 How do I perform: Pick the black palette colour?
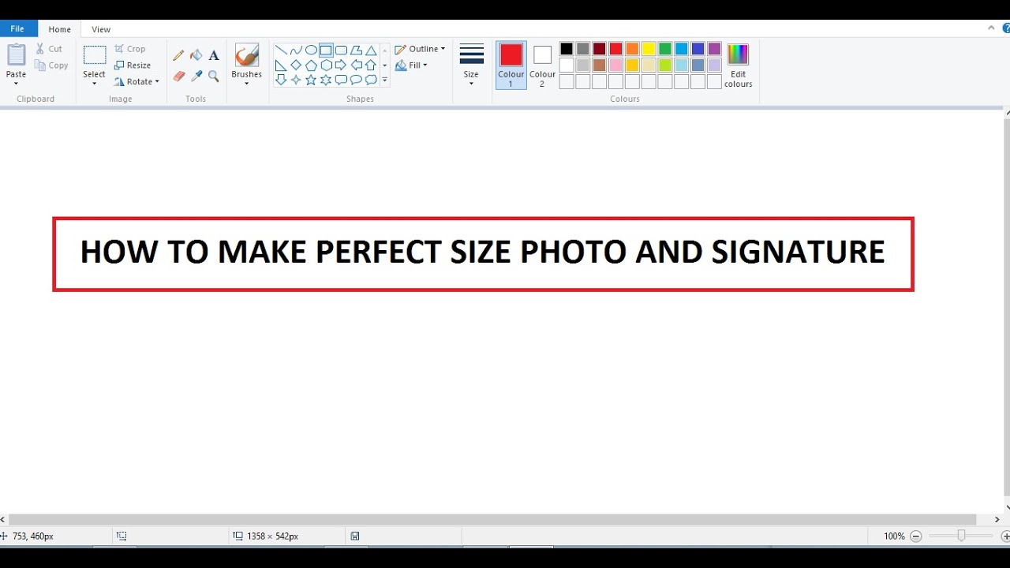567,49
